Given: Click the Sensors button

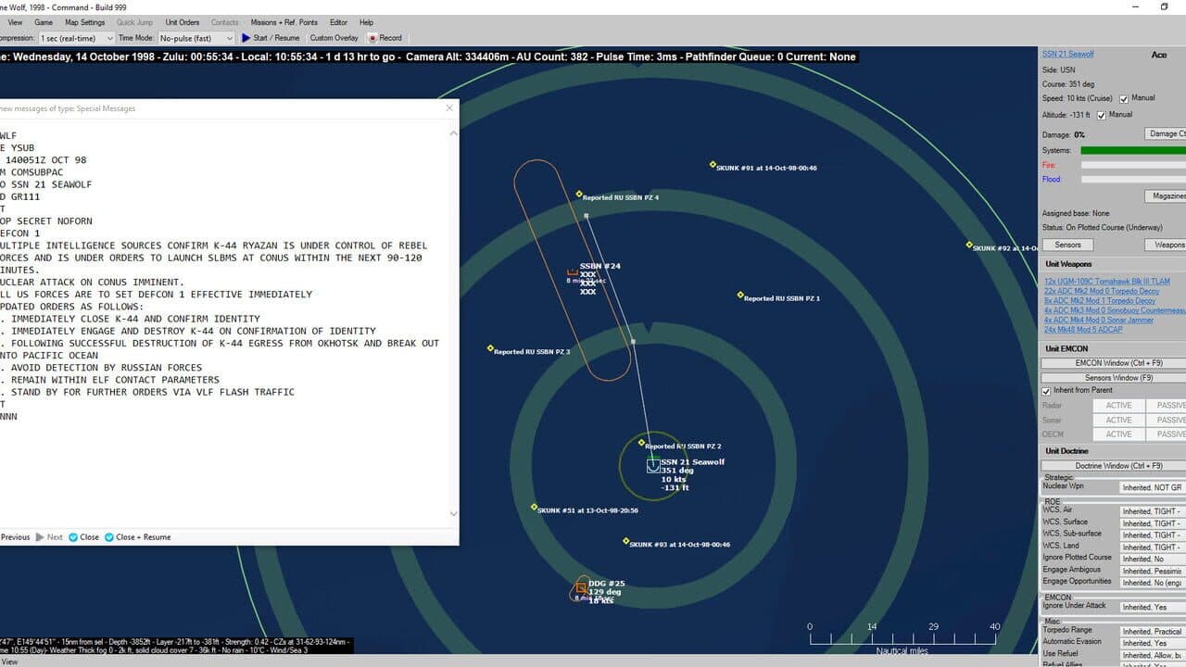Looking at the screenshot, I should pos(1067,245).
